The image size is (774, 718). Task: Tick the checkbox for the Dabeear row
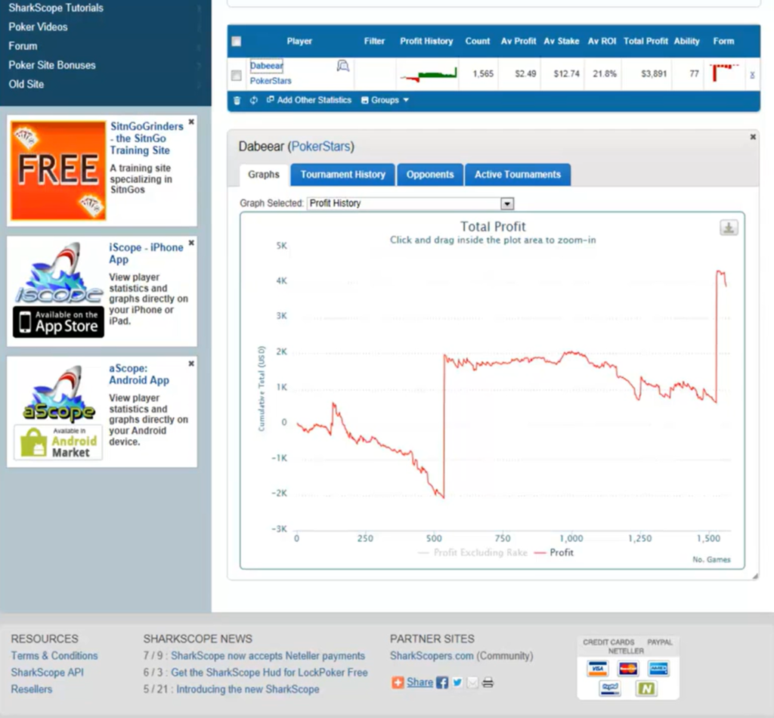click(x=237, y=75)
